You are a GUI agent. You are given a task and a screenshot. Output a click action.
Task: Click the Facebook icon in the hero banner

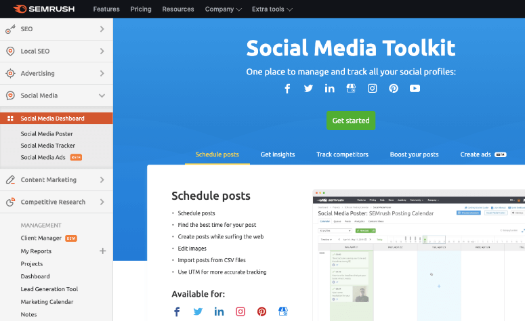tap(287, 89)
